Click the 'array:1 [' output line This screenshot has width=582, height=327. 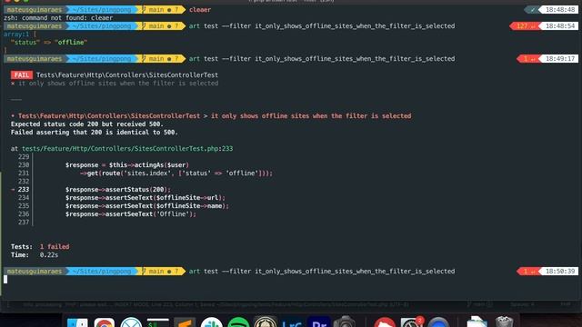[20, 35]
